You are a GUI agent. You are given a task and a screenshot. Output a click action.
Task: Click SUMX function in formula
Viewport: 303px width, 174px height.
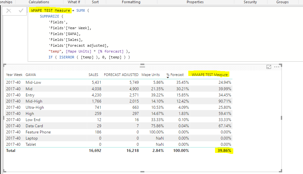point(80,10)
